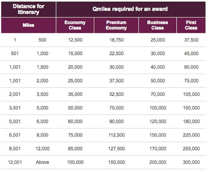Select the Miles column header
The height and width of the screenshot is (172, 209).
pos(29,25)
